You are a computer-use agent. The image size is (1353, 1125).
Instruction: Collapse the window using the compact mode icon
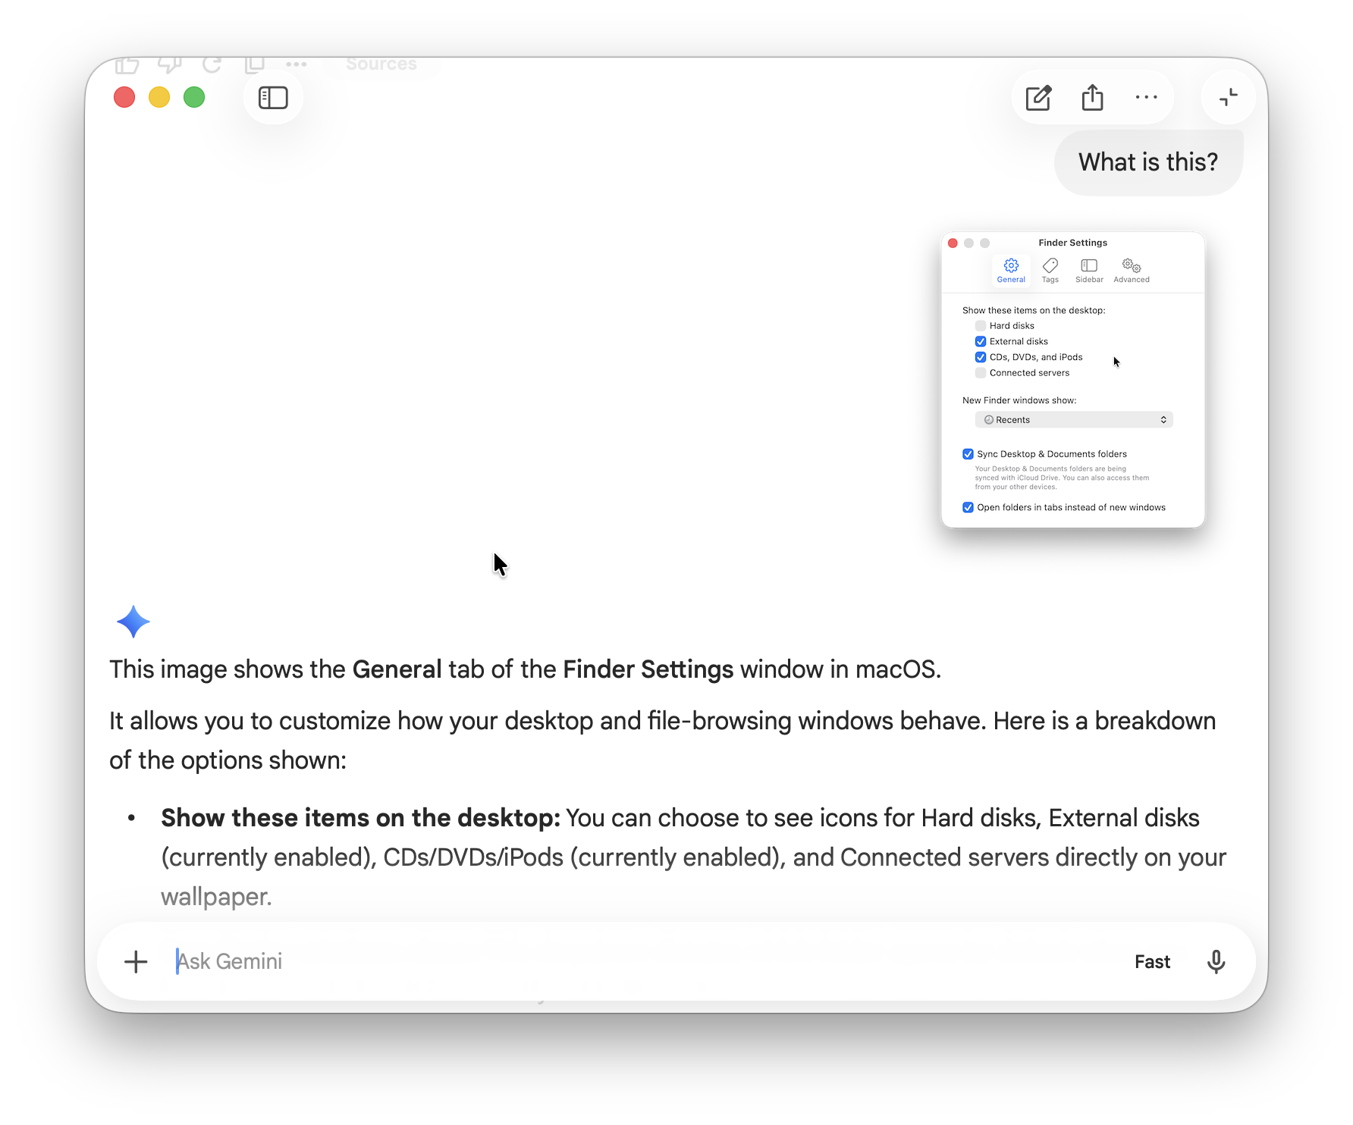coord(1227,97)
